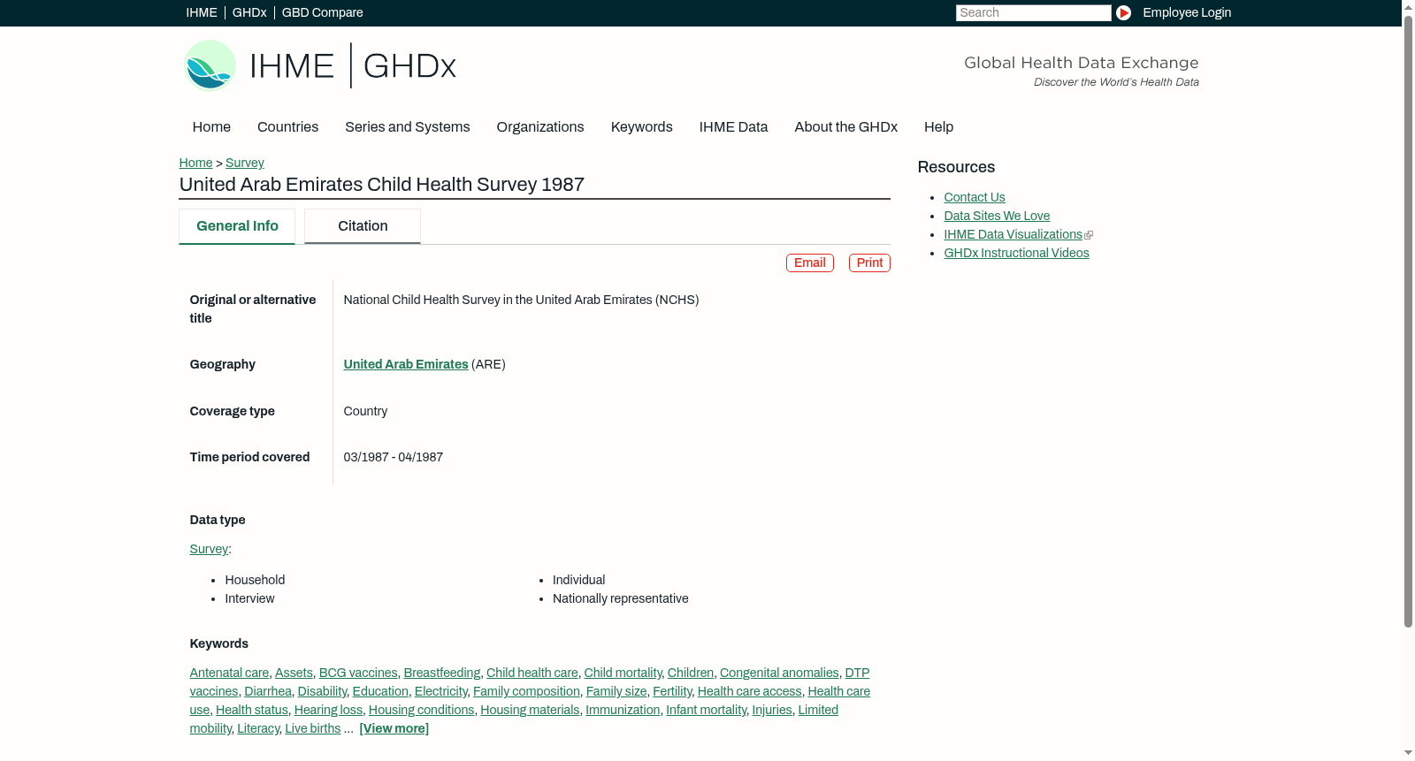Click the Print button
Image resolution: width=1415 pixels, height=761 pixels.
(869, 263)
